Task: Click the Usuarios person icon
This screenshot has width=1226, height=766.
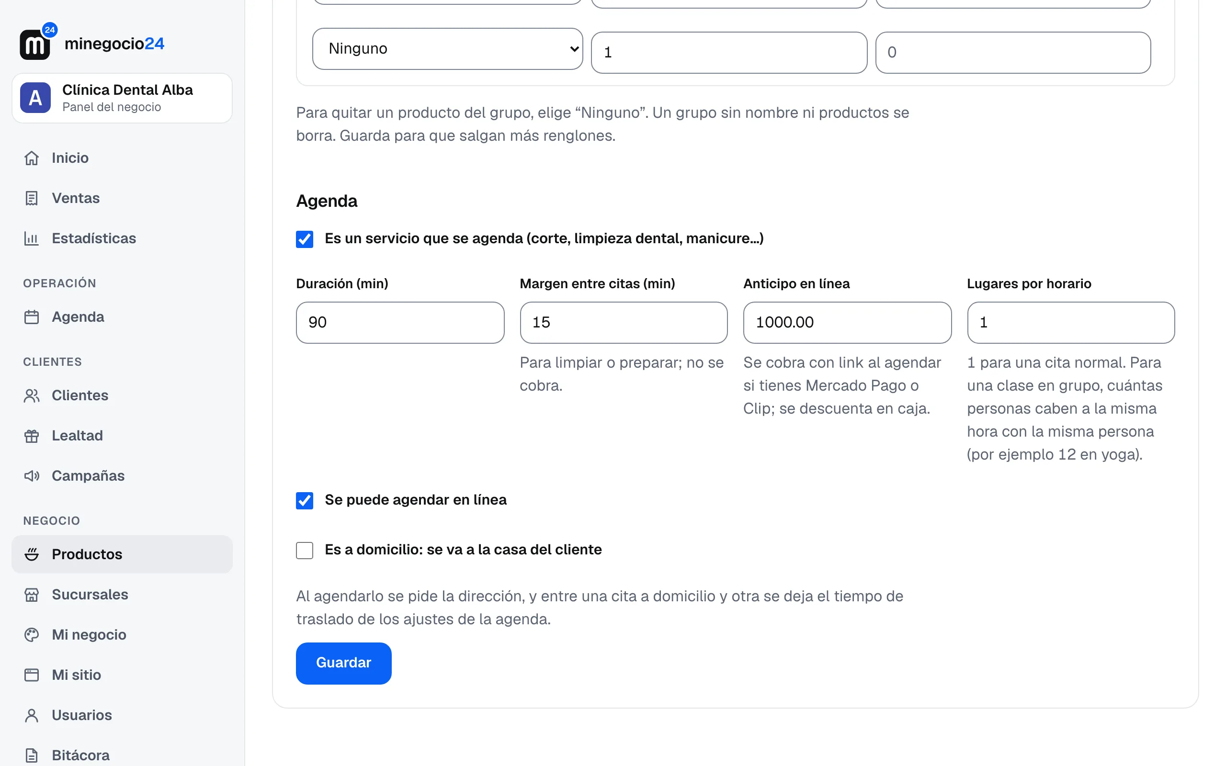Action: [x=32, y=715]
